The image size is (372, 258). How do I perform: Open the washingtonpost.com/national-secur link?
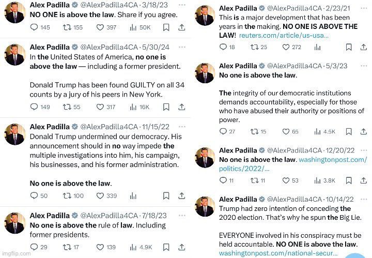tap(278, 253)
